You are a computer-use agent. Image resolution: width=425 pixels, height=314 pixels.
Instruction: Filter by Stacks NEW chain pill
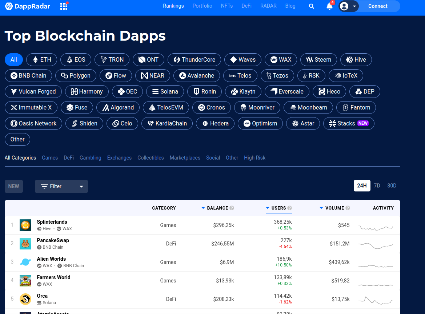(x=349, y=124)
